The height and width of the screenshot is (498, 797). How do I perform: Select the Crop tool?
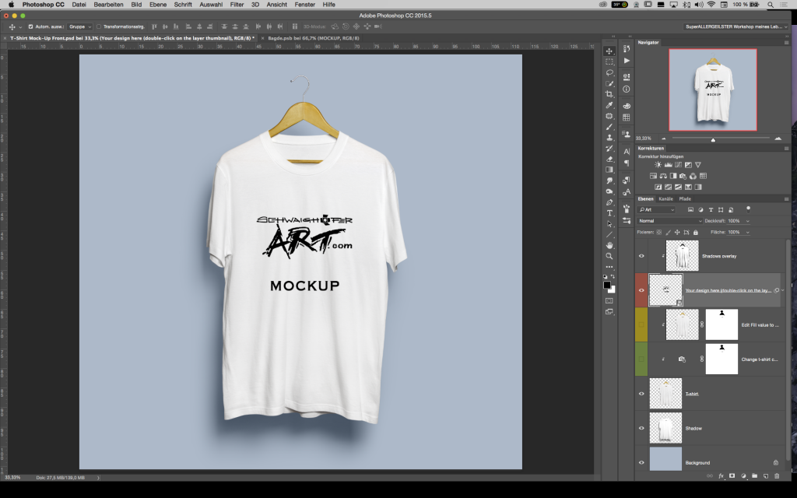pyautogui.click(x=609, y=94)
